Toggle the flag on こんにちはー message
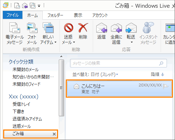Viewport: 175px width, 140px height. pos(166,86)
